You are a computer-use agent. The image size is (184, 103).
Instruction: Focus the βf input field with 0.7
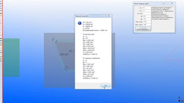(147, 16)
